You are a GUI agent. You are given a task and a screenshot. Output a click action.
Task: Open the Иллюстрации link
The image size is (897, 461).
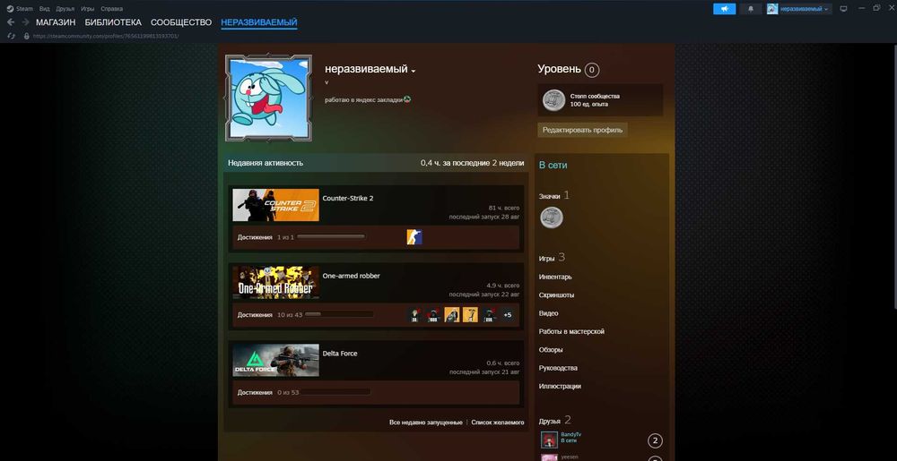pyautogui.click(x=560, y=387)
